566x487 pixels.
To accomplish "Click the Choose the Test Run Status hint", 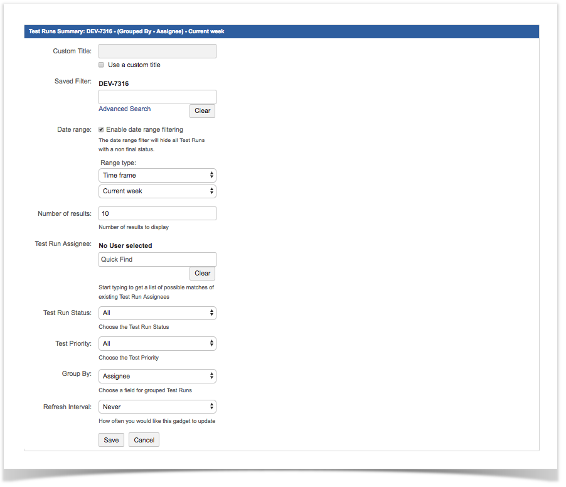I will pos(134,327).
